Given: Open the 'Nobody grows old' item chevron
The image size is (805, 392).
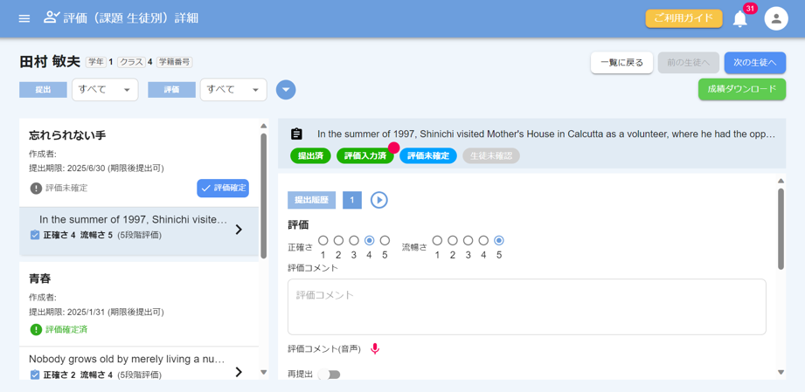Looking at the screenshot, I should point(239,372).
